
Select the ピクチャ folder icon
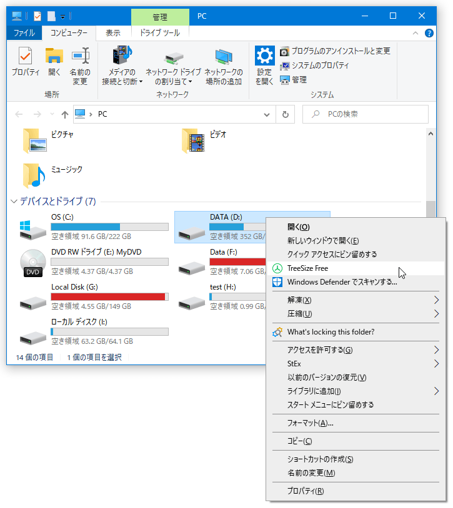(x=35, y=141)
